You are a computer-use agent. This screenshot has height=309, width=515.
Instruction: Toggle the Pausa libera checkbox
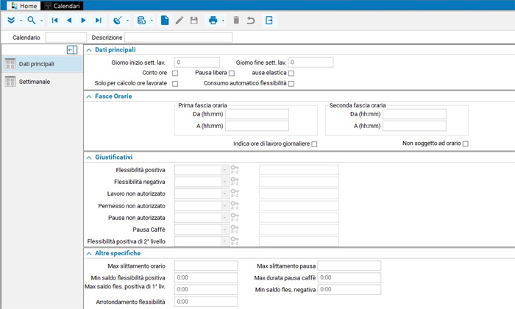[232, 74]
